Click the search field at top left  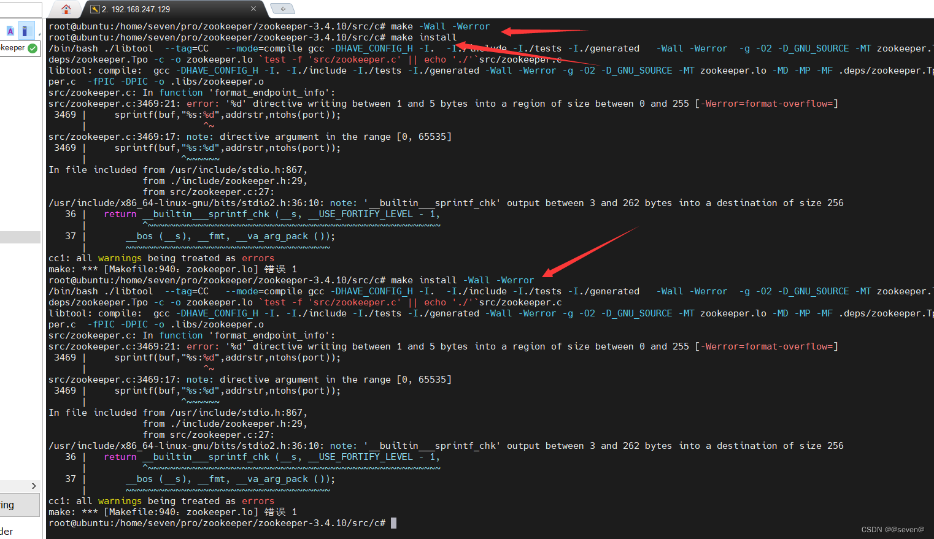tap(20, 9)
